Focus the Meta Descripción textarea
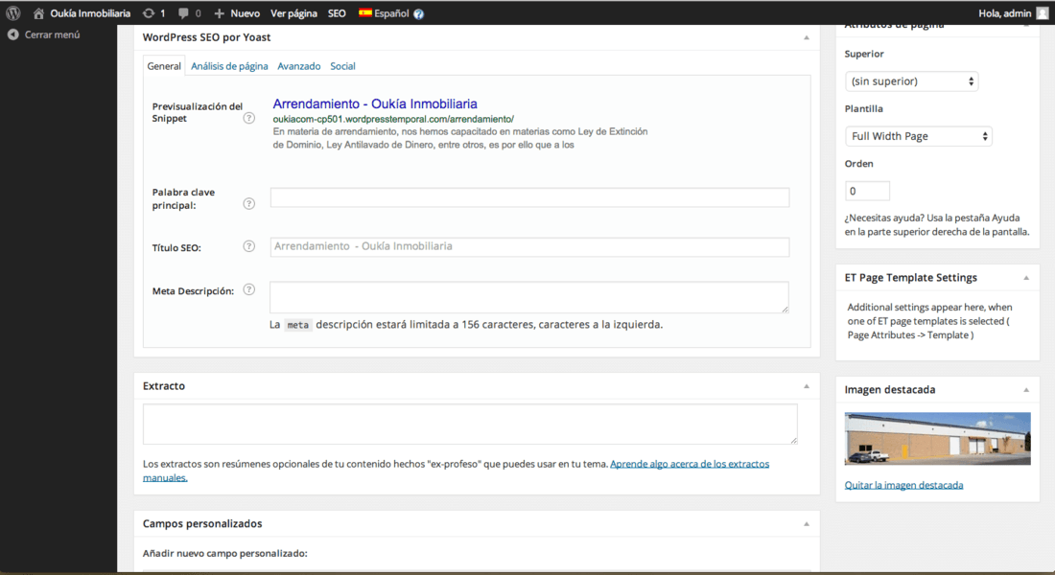This screenshot has width=1055, height=575. tap(529, 297)
